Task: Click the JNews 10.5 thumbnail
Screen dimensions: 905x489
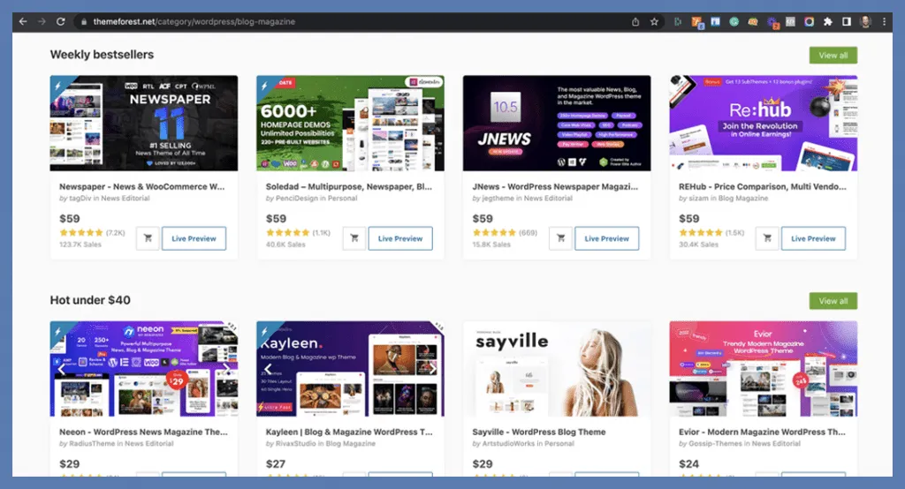Action: point(557,123)
